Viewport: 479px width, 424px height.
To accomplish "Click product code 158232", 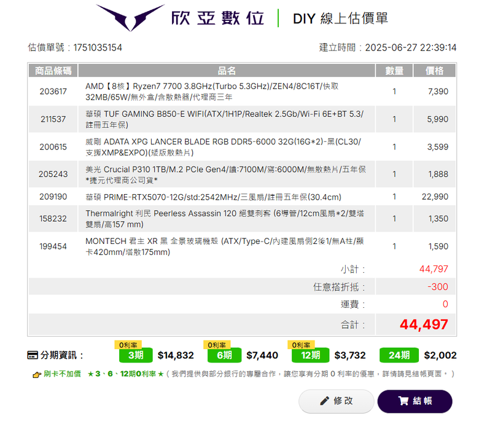I will coord(53,219).
